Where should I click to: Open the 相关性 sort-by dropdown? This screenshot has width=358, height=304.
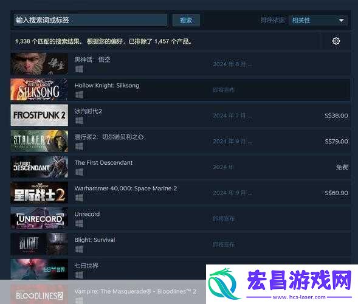(318, 20)
